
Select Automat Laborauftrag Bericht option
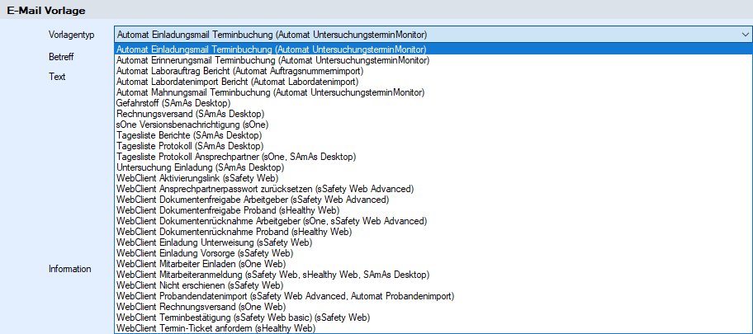click(x=433, y=71)
